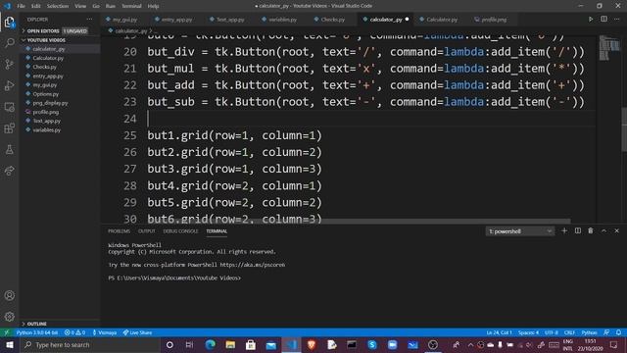Open the Selection menu
Viewport: 627px width, 353px height.
(58, 6)
